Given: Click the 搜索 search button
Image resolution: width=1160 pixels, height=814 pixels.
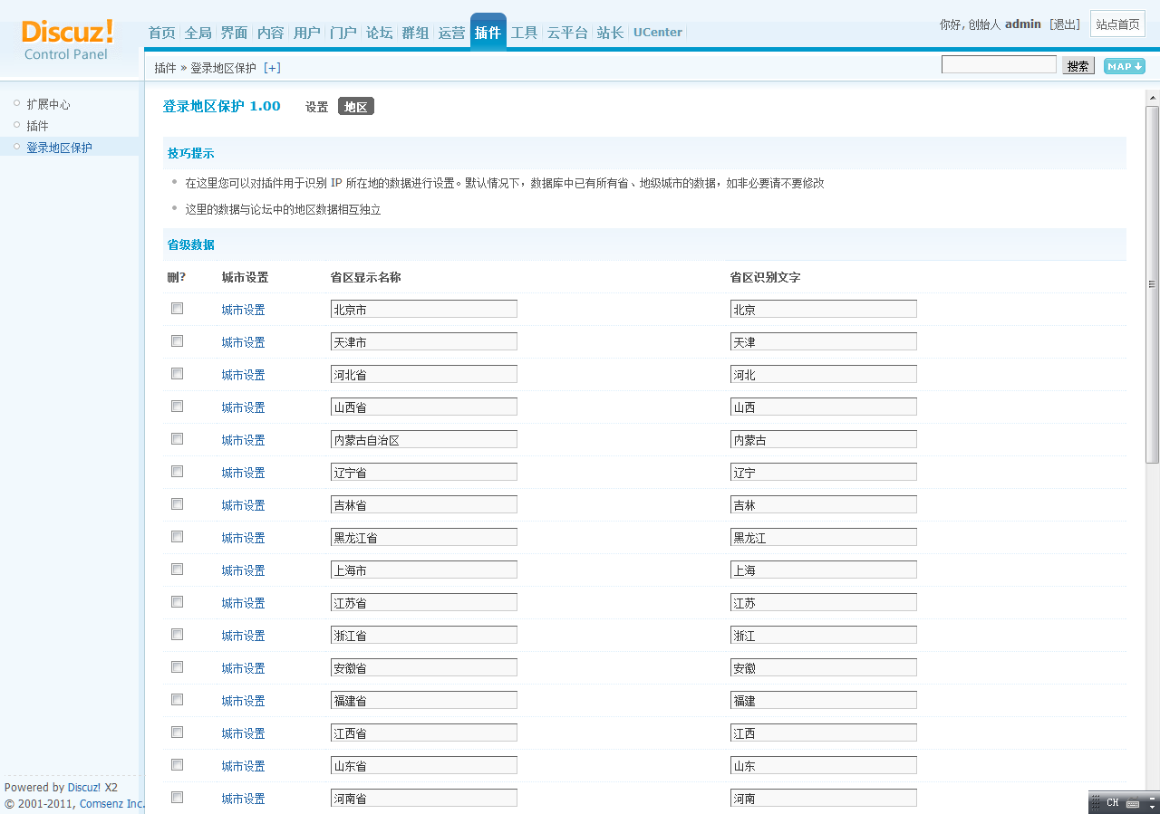Looking at the screenshot, I should click(1078, 66).
